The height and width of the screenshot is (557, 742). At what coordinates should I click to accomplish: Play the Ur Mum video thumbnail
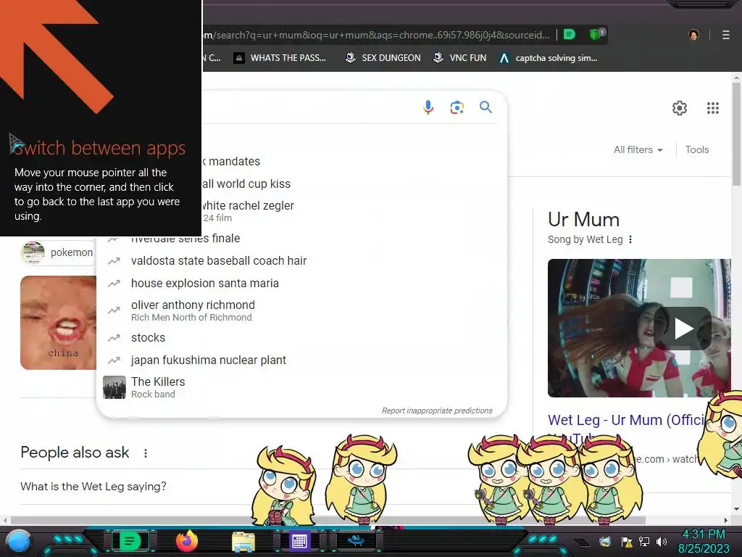683,329
